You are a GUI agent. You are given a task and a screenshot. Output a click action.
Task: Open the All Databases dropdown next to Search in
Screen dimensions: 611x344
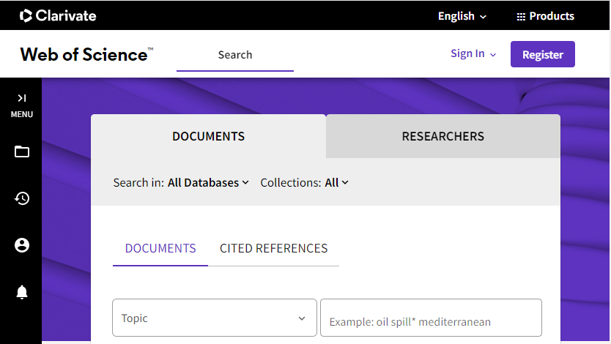208,182
